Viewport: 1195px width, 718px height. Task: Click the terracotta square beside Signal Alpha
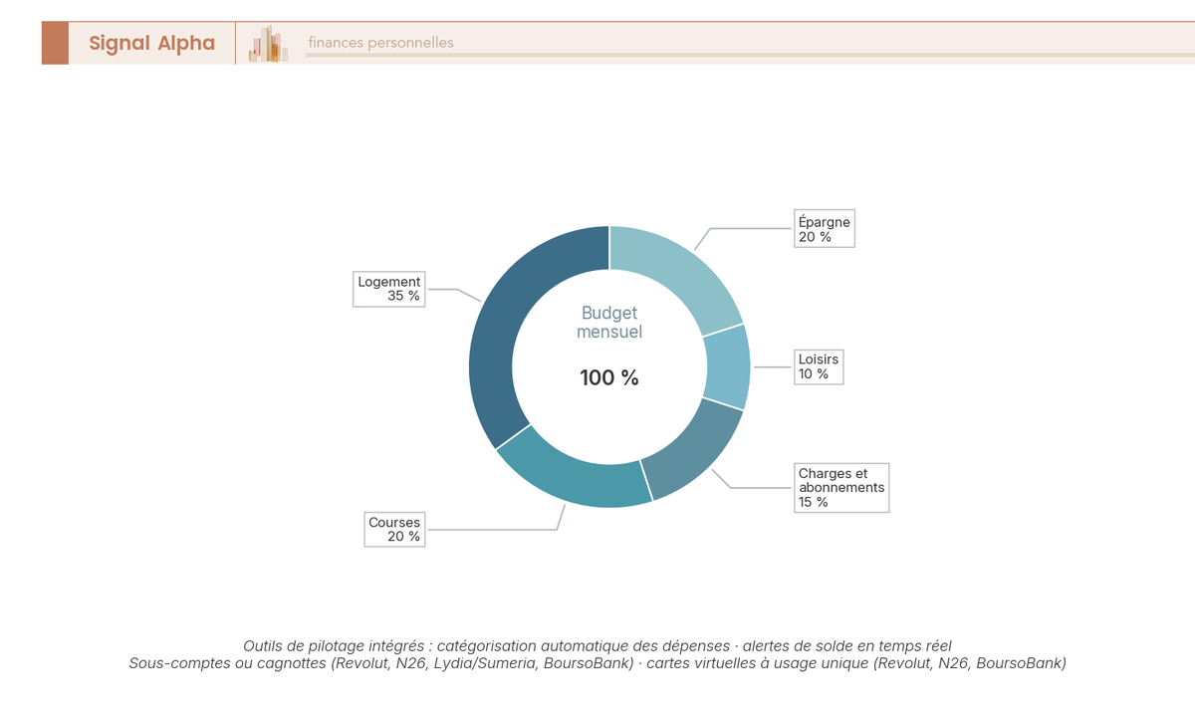click(55, 43)
